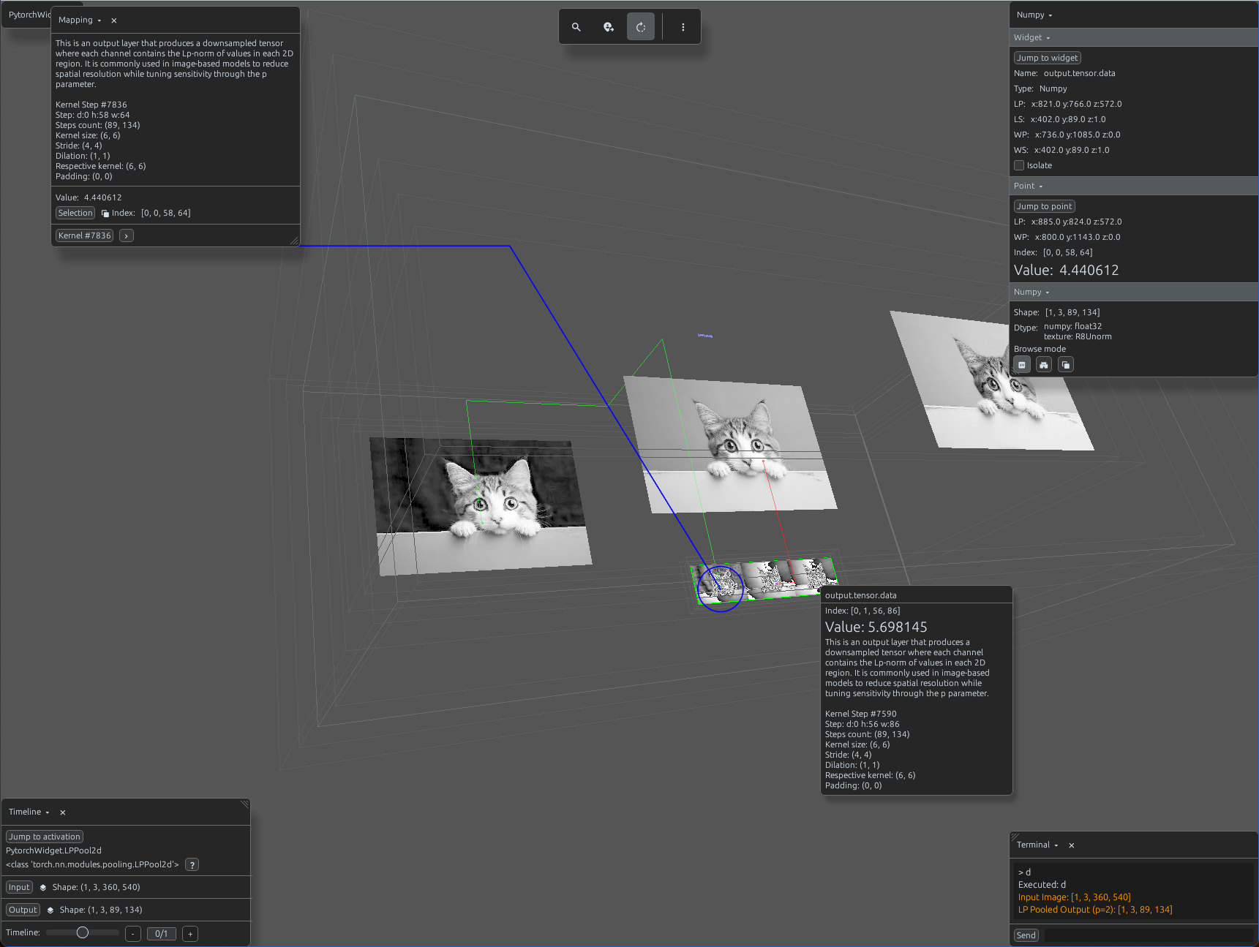
Task: Click Jump to widget button
Action: pyautogui.click(x=1048, y=58)
